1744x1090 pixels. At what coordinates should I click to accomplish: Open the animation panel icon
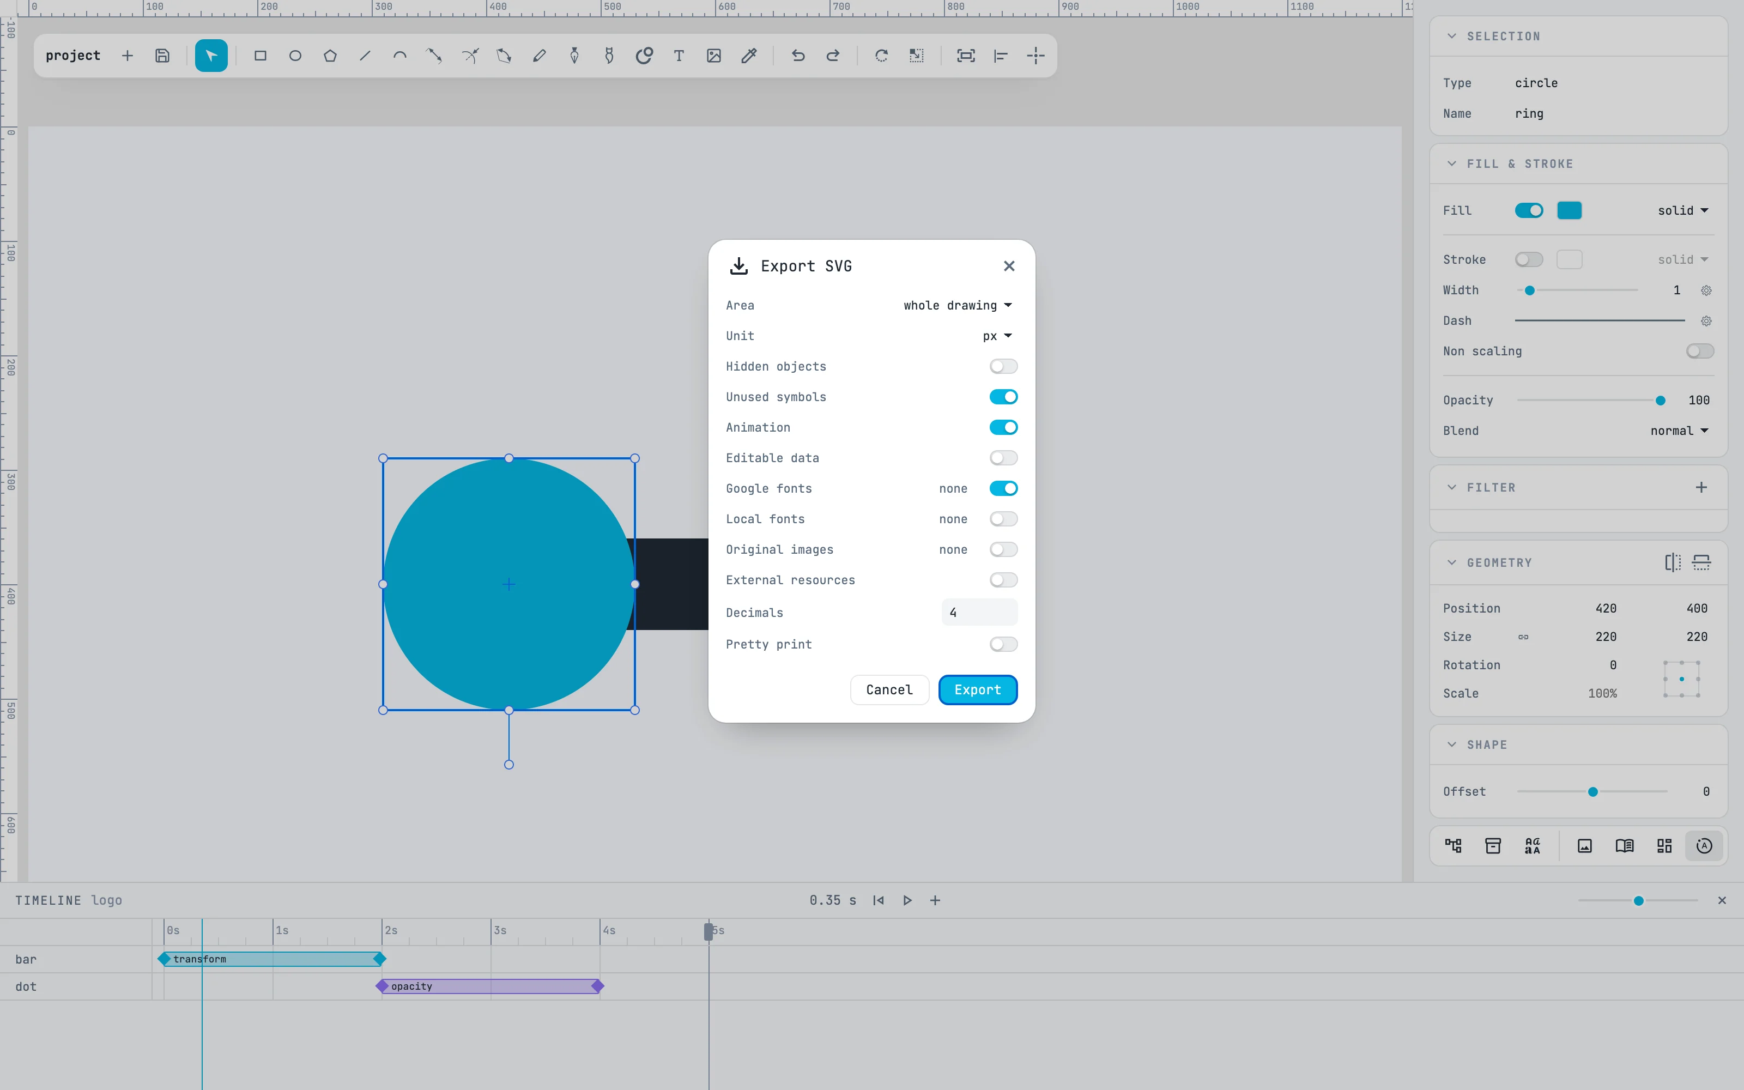(1704, 846)
